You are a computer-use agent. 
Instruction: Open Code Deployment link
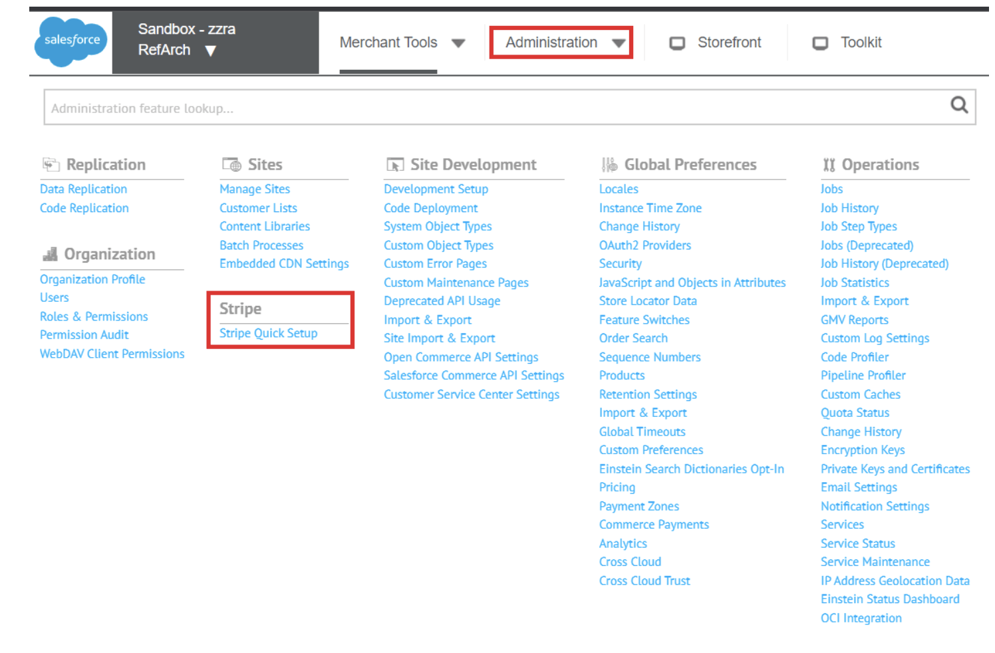coord(431,208)
